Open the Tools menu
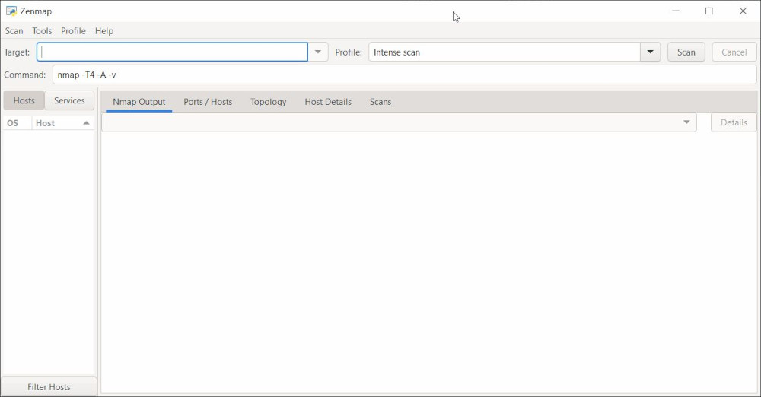761x397 pixels. tap(42, 31)
